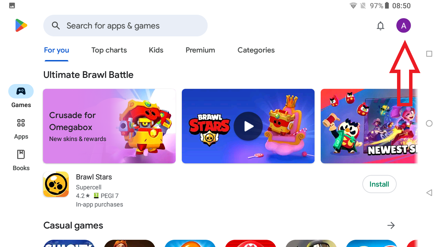Tap the Google Play logo
The height and width of the screenshot is (247, 440).
coord(21,26)
